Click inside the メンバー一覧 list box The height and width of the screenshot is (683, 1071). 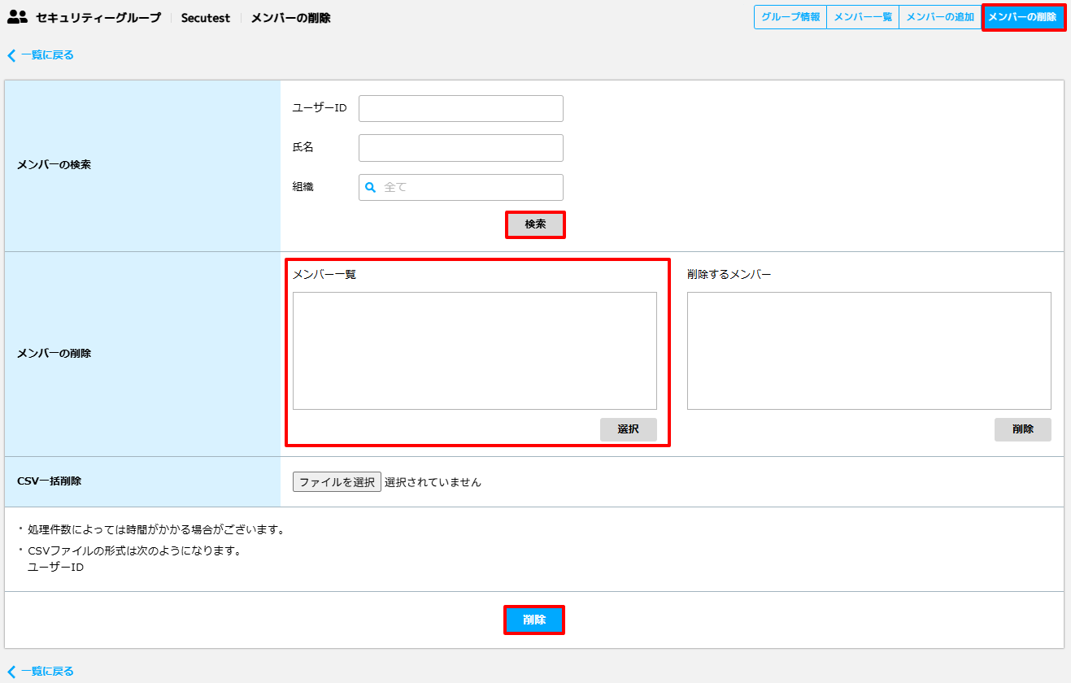pyautogui.click(x=475, y=350)
